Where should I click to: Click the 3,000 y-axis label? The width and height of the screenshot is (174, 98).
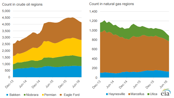coord(6,37)
